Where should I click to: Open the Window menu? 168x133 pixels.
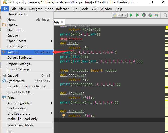pyautogui.click(x=106, y=9)
